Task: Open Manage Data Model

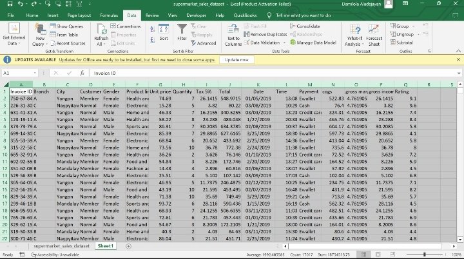Action: pyautogui.click(x=313, y=43)
